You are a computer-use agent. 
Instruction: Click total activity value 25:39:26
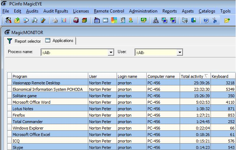202,83
